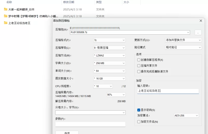Click folder icon for 上老王论坛当老王
Viewport: 208px width, 134px height.
point(6,23)
